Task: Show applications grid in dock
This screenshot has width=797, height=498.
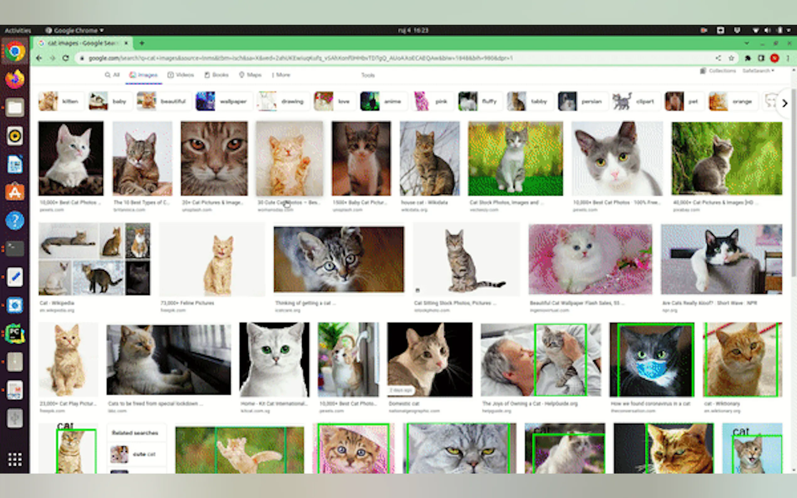Action: [x=15, y=459]
